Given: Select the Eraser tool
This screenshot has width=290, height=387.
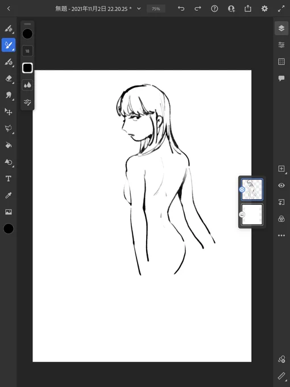Looking at the screenshot, I should (x=9, y=79).
